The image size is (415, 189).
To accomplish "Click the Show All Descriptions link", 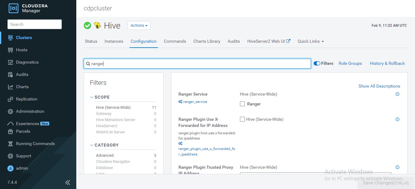I will click(379, 86).
